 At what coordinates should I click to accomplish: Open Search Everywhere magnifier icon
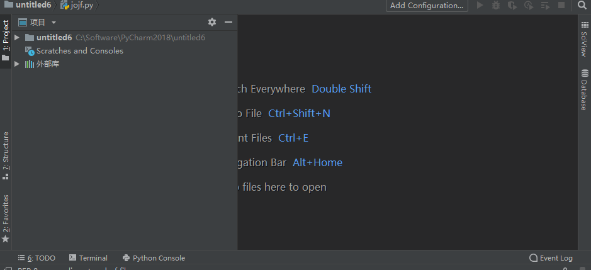[582, 6]
